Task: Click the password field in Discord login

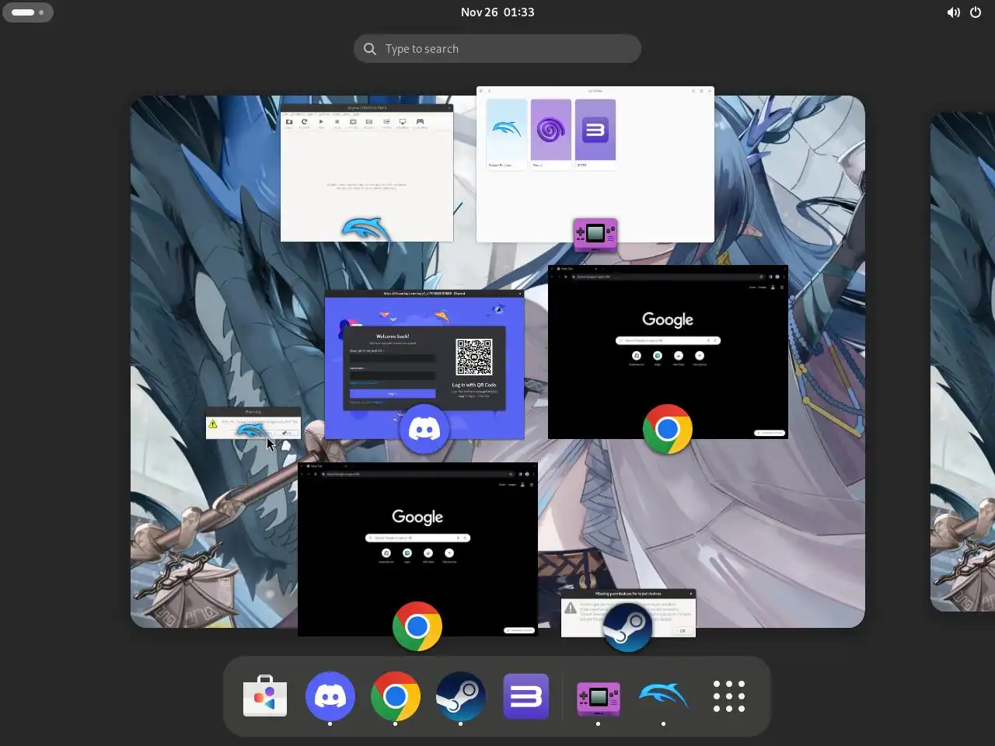Action: coord(393,375)
